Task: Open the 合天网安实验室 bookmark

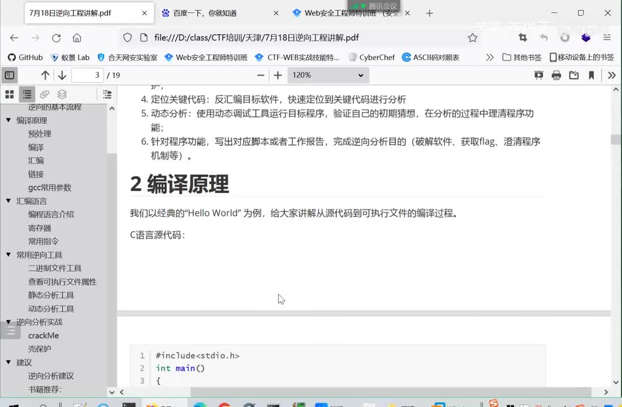Action: (x=127, y=58)
